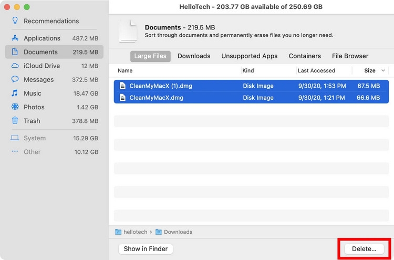Sort files by Last Accessed column
This screenshot has width=394, height=260.
316,70
